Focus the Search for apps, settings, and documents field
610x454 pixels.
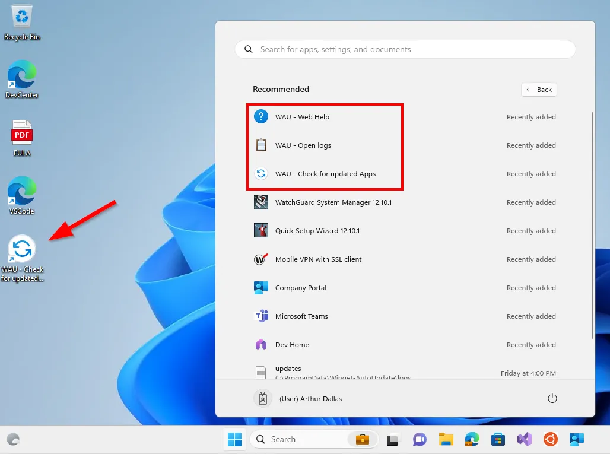pos(405,49)
